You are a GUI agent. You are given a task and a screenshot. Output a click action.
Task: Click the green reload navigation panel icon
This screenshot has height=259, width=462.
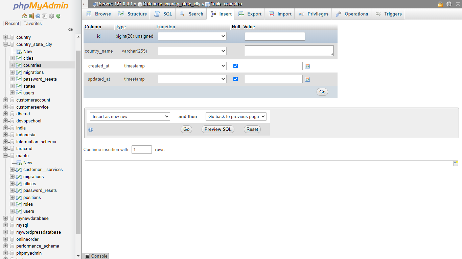[x=58, y=16]
